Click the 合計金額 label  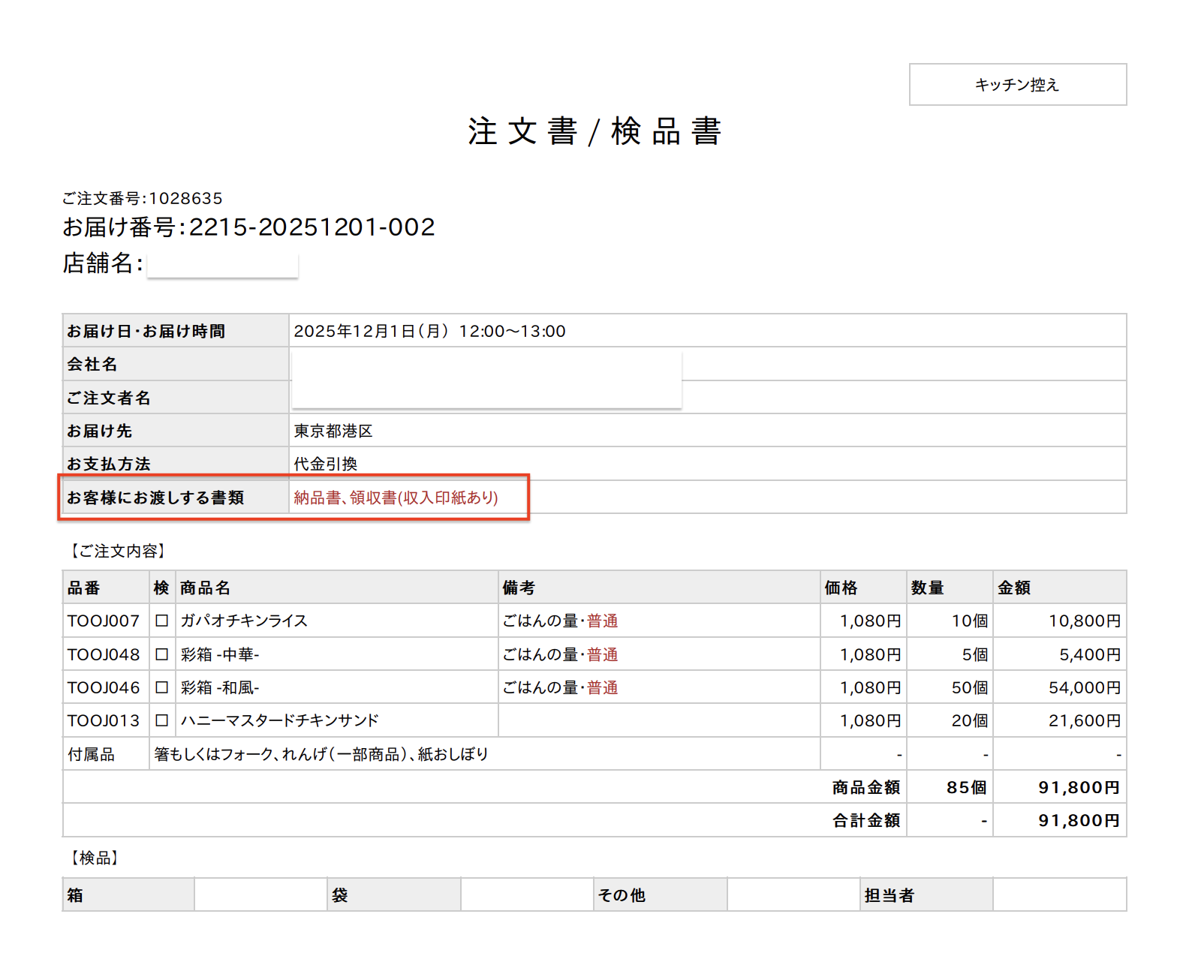point(866,820)
